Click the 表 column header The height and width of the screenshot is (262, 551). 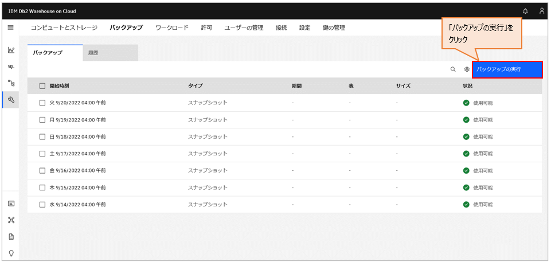coord(351,85)
